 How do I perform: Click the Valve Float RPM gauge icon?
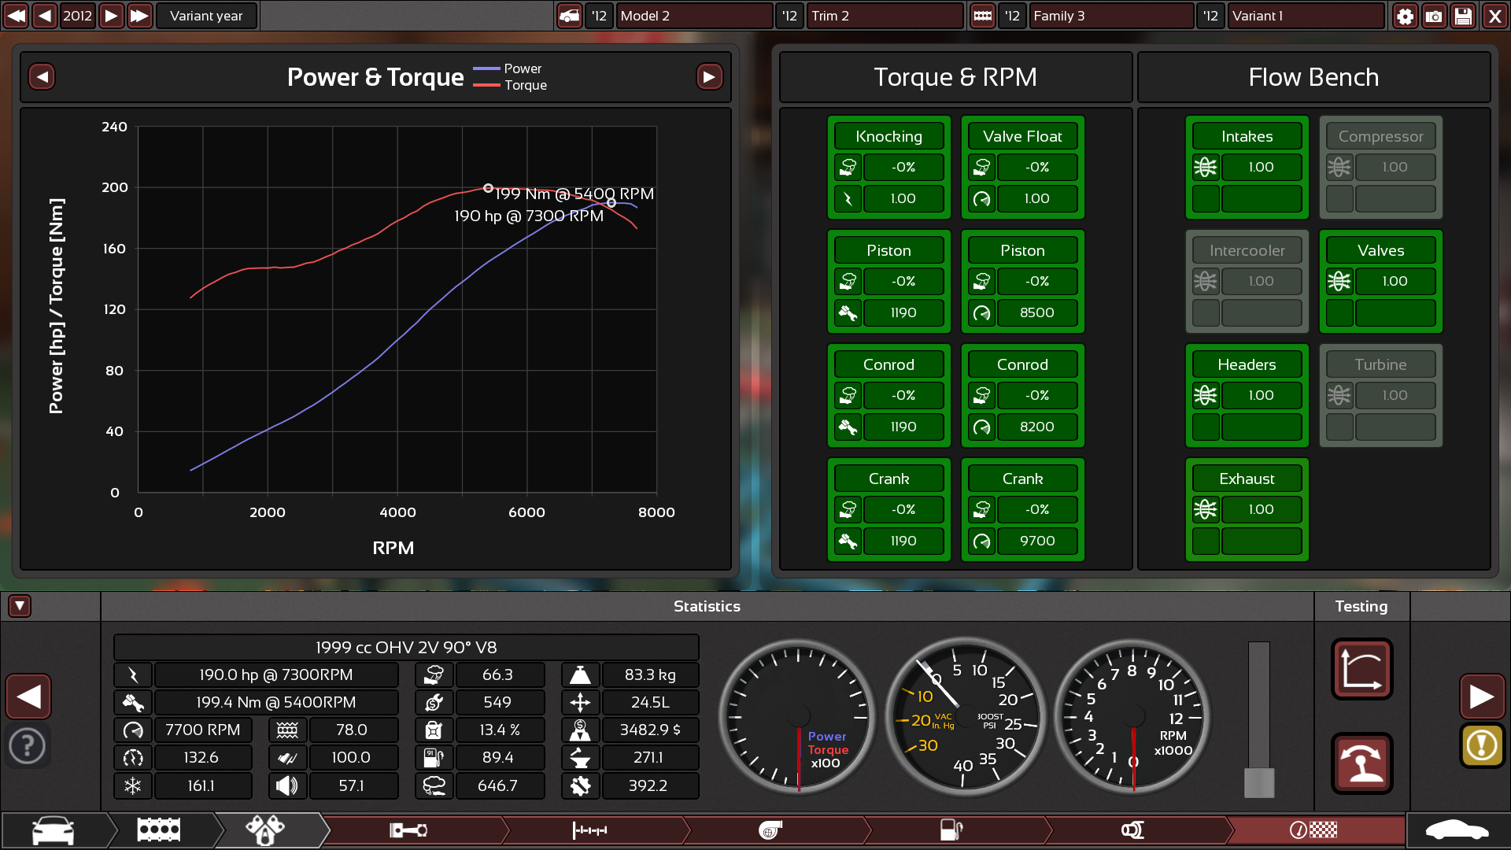pyautogui.click(x=981, y=198)
